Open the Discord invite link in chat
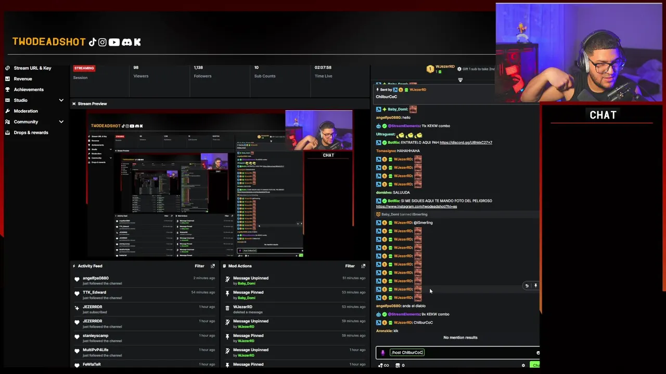Screen dimensions: 666x374 [x=466, y=142]
